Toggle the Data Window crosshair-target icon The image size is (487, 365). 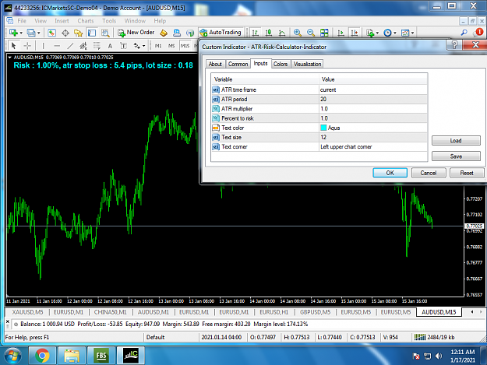coord(65,33)
